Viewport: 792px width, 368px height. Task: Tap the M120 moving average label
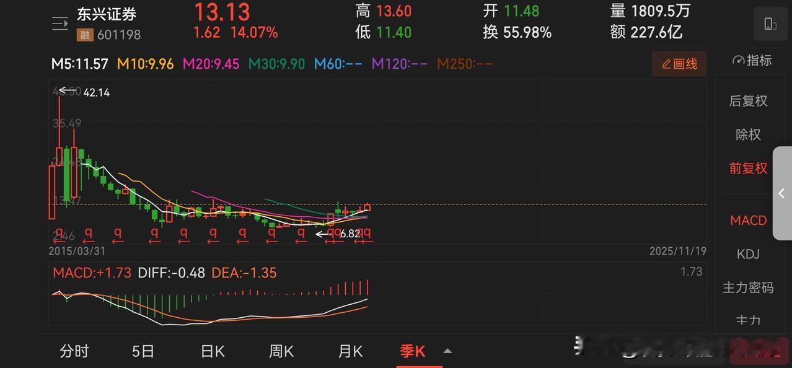400,64
